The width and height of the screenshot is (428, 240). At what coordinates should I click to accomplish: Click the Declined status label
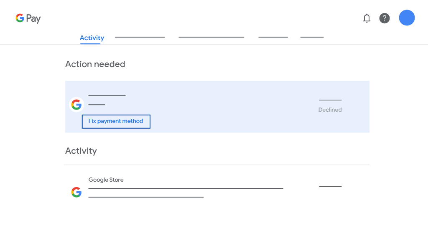click(330, 110)
